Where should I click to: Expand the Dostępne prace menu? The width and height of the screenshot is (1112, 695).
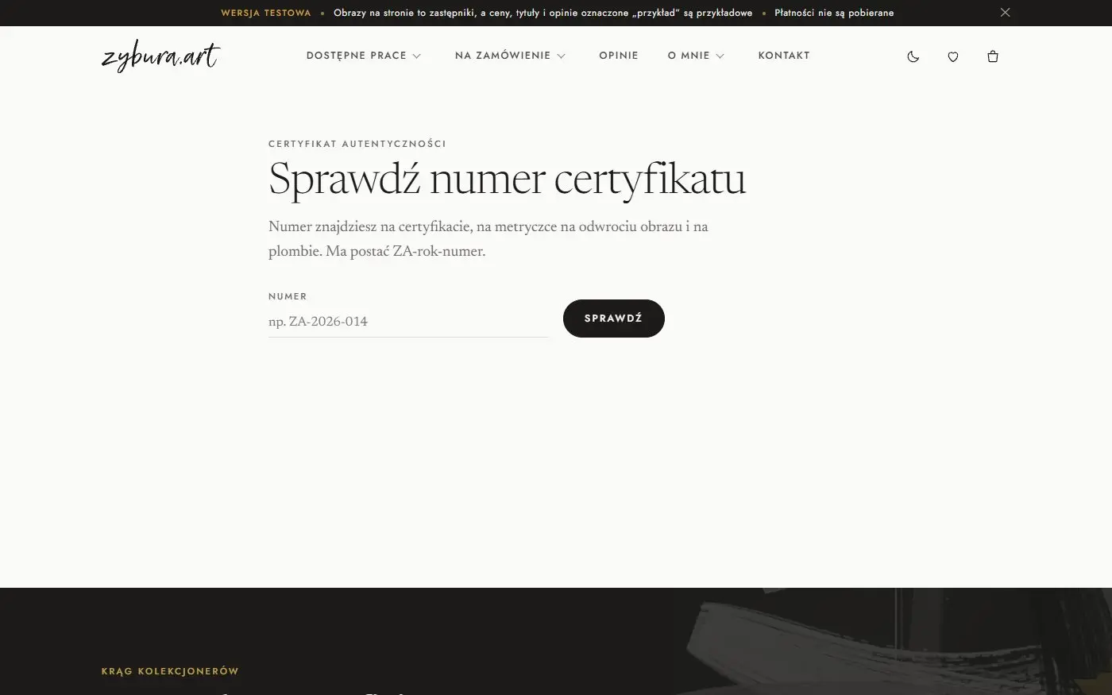364,56
